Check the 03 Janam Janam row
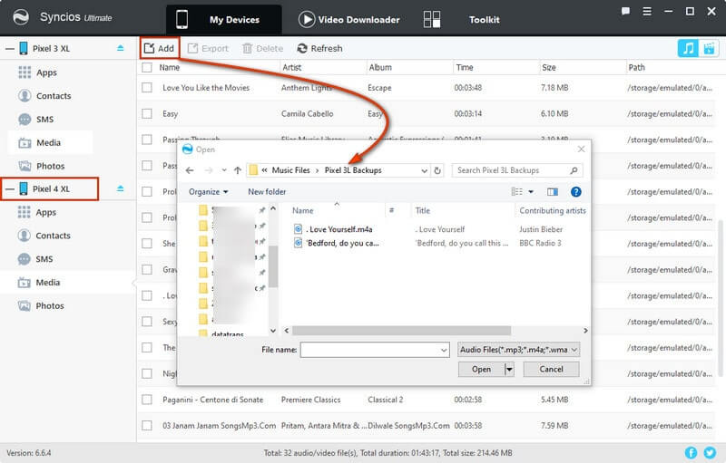Viewport: 726px width, 463px height. pos(147,425)
